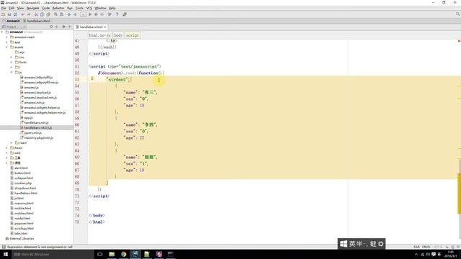
Task: Click the Find magnifier toolbar icon
Action: click(x=55, y=14)
